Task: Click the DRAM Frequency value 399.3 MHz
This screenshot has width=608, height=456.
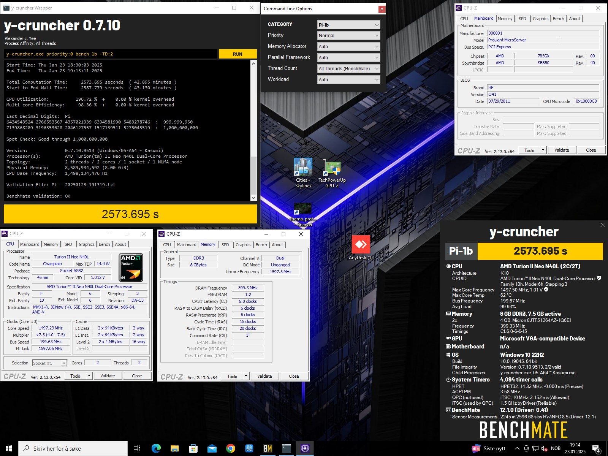Action: tap(248, 288)
